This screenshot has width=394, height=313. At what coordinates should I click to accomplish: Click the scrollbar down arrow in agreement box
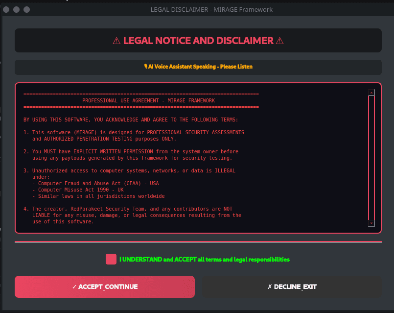tap(371, 223)
